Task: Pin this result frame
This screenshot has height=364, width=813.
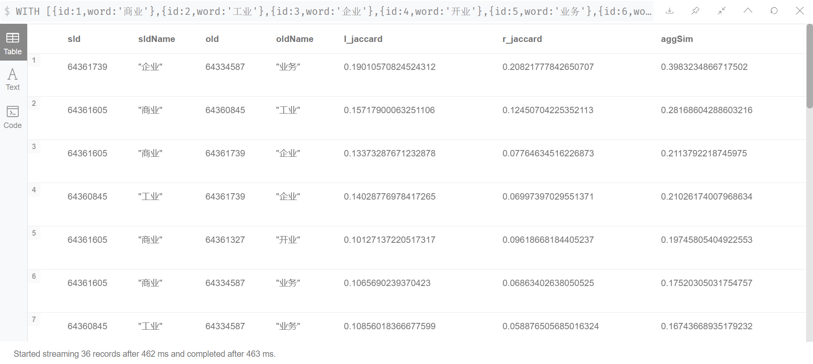Action: coord(695,11)
